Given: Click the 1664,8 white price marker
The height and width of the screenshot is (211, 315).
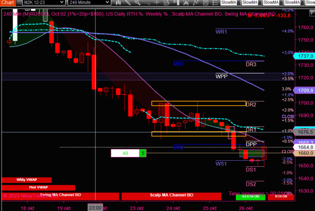Looking at the screenshot, I should point(304,147).
